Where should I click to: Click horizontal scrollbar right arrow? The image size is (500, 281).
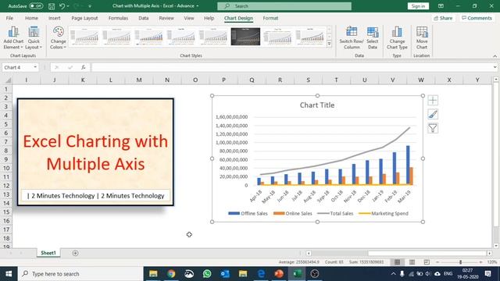[489, 253]
